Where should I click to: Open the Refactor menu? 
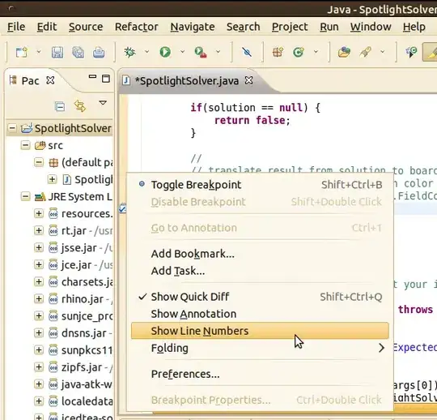(x=137, y=27)
